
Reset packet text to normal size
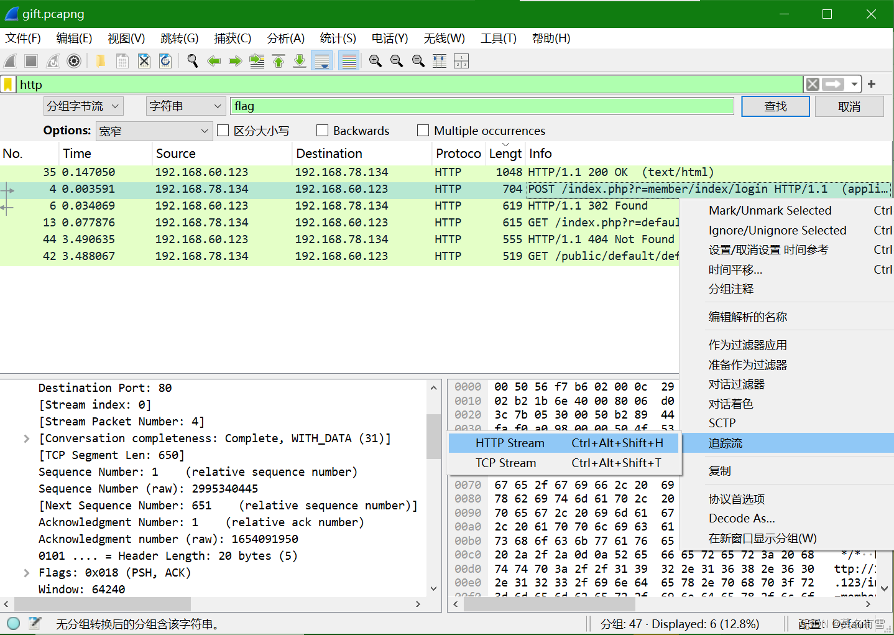[418, 61]
